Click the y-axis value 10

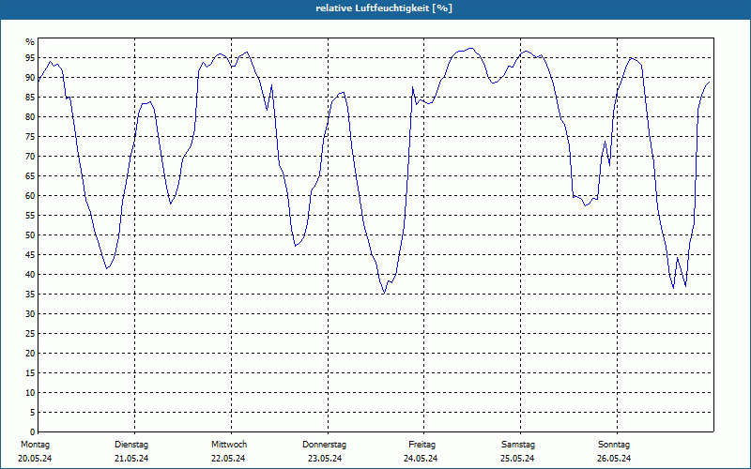pos(30,392)
